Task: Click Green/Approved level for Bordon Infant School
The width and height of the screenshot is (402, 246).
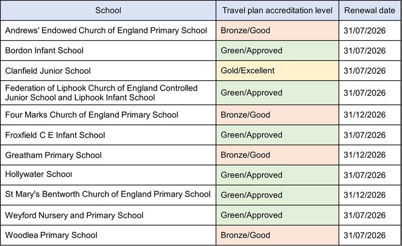Action: (251, 51)
